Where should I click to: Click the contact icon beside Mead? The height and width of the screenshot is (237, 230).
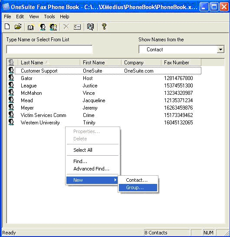[11, 100]
